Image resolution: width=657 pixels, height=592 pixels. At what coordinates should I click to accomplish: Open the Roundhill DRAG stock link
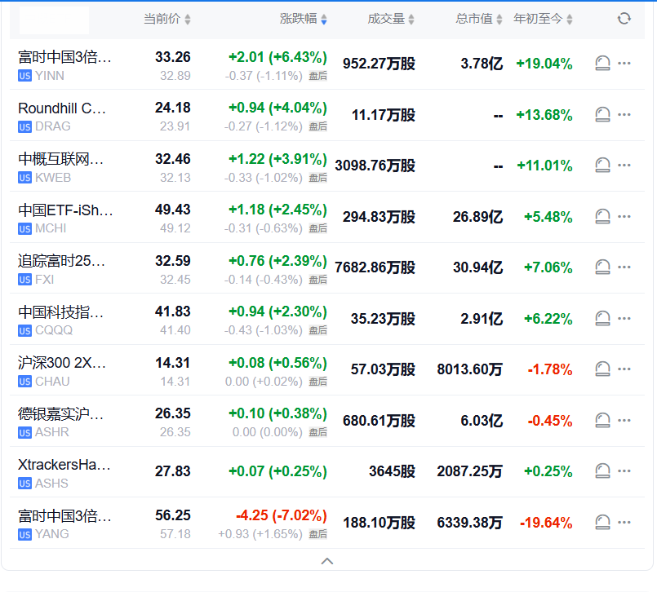(62, 117)
